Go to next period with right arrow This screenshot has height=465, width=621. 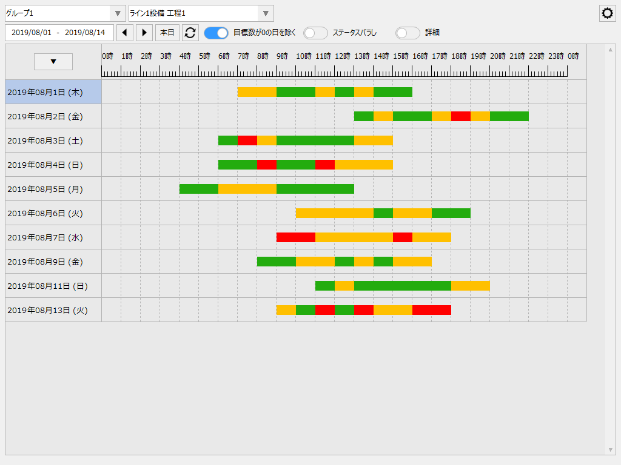[144, 33]
